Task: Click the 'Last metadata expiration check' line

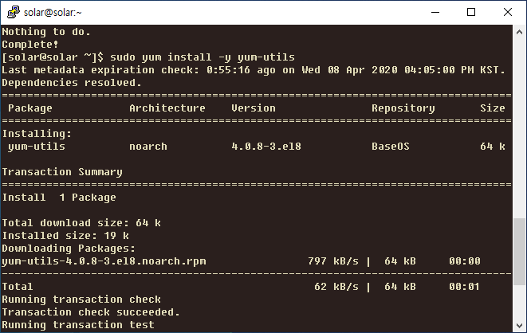Action: tap(254, 70)
